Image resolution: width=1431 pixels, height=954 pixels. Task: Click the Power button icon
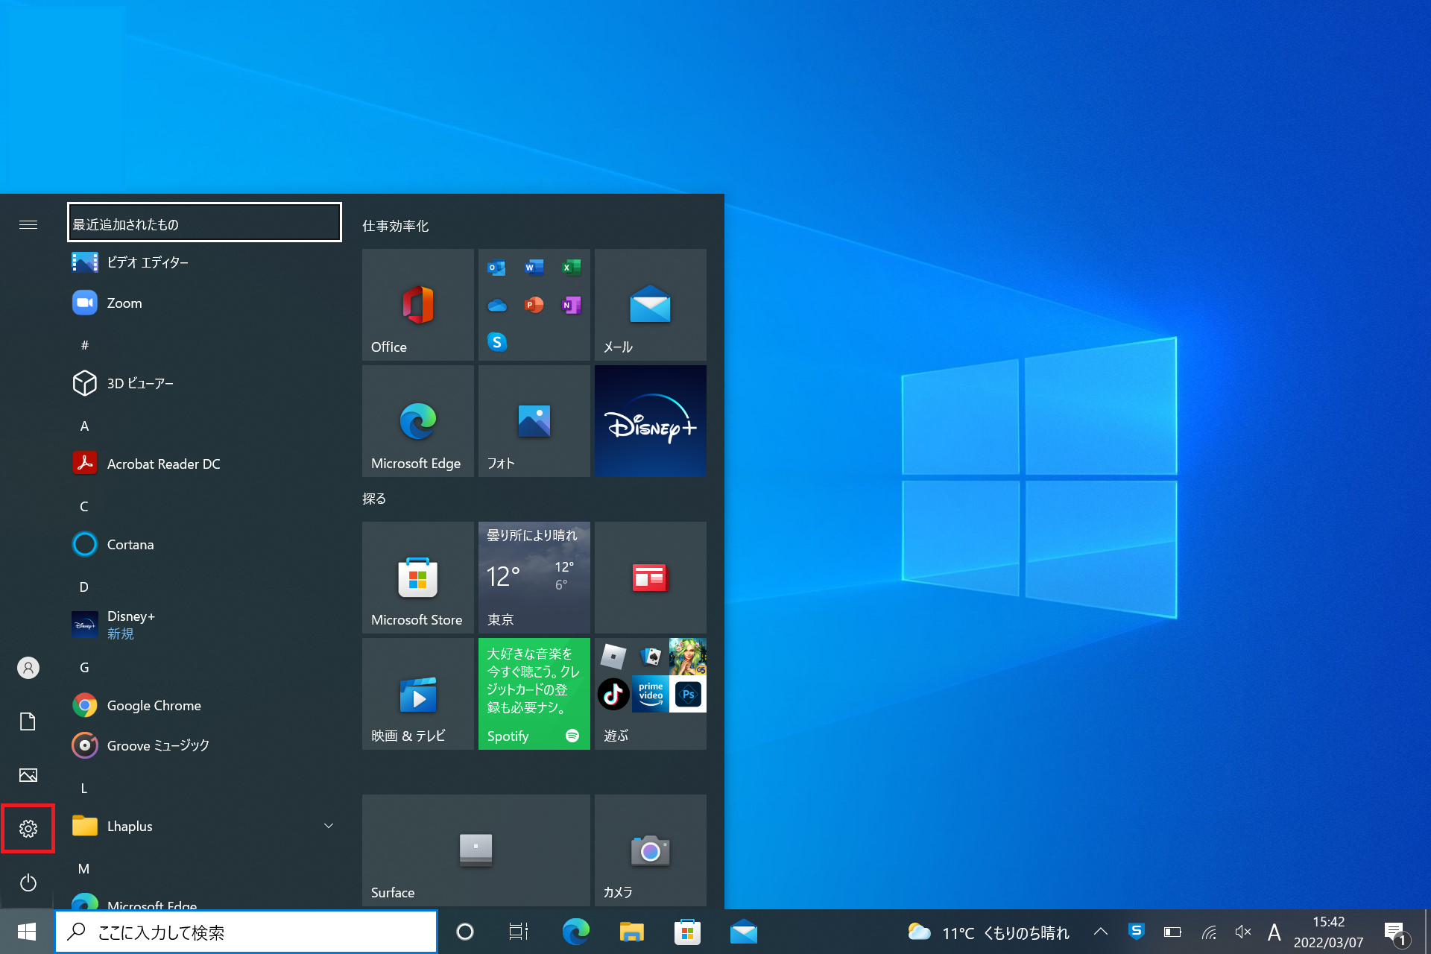coord(28,883)
